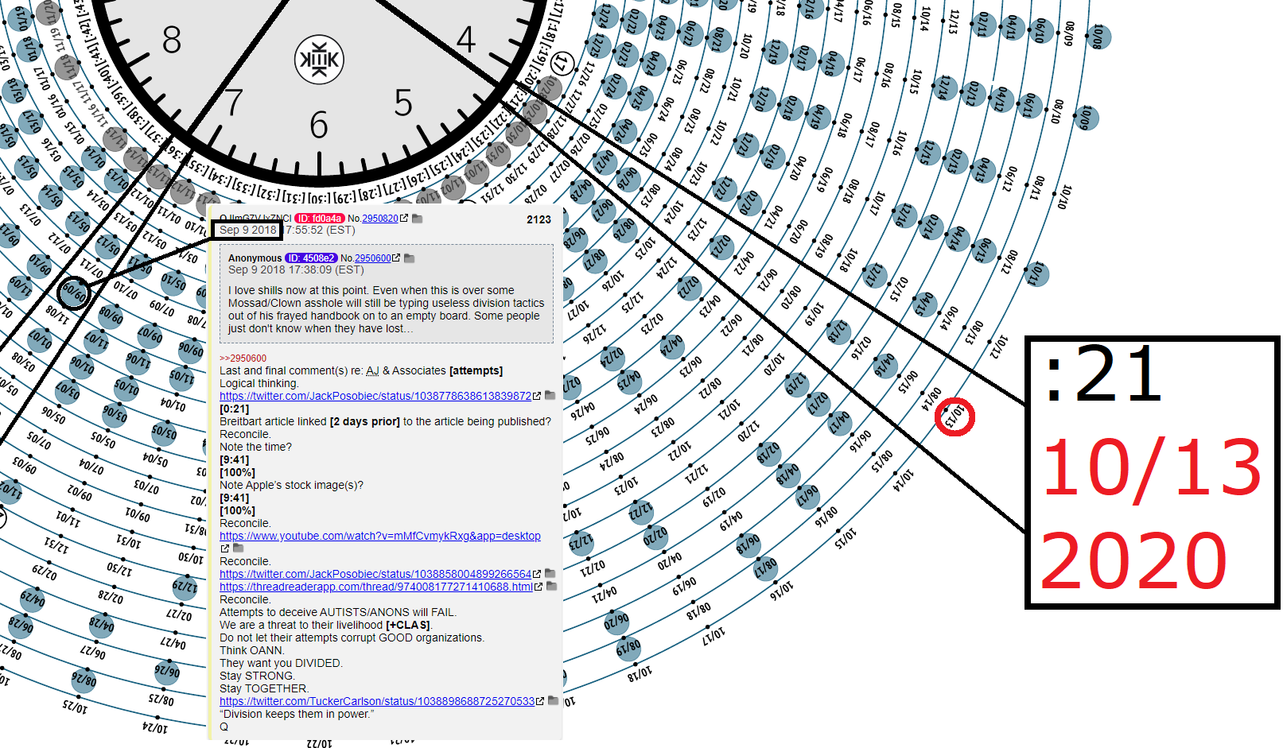Image resolution: width=1283 pixels, height=748 pixels.
Task: Click clock face numeral 4
Action: (x=466, y=40)
